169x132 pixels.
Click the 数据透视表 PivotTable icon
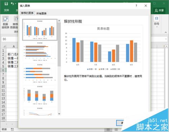point(5,19)
